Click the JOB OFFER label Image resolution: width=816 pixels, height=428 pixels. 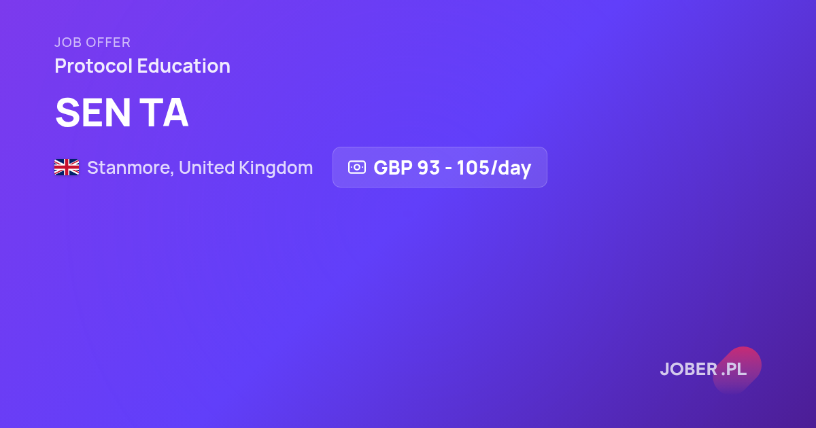tap(92, 42)
